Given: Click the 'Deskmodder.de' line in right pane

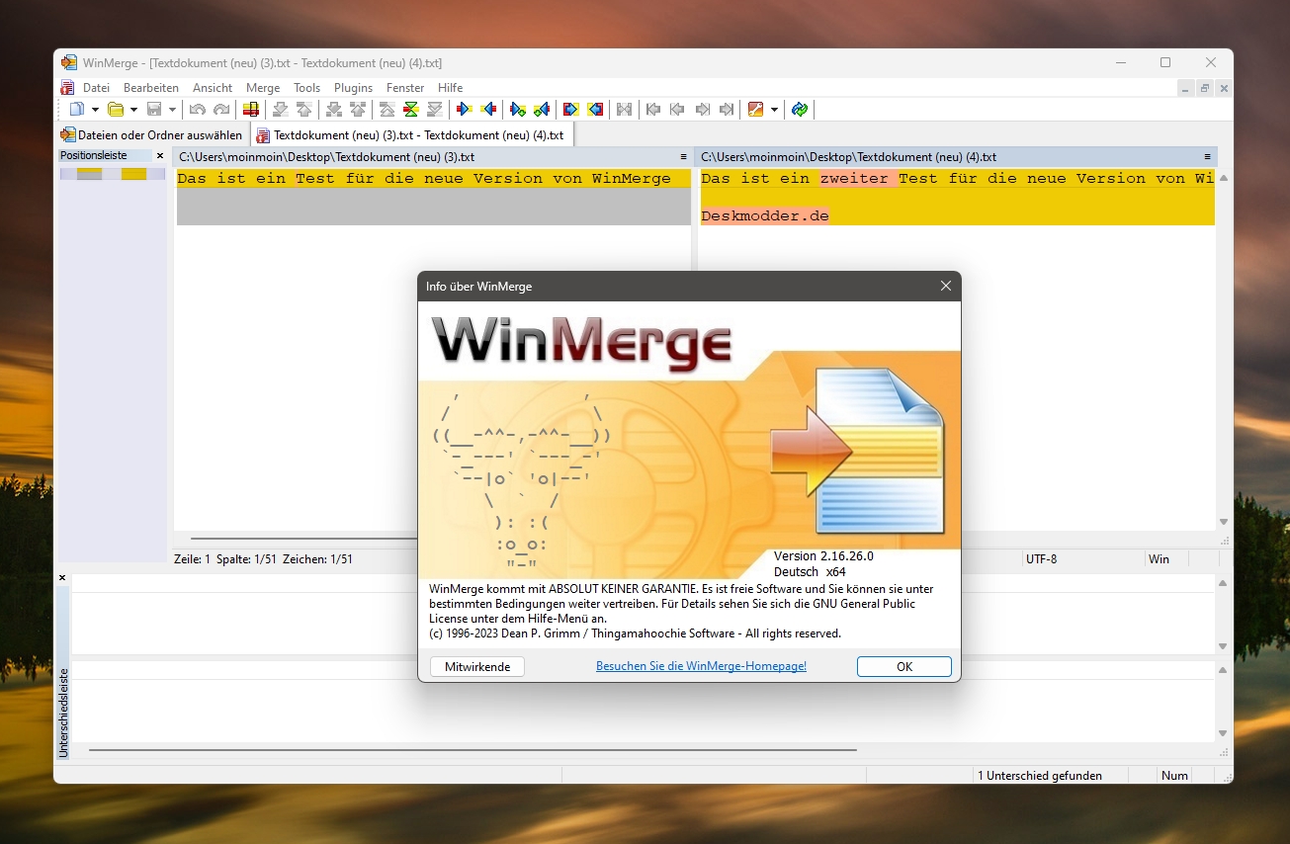Looking at the screenshot, I should click(x=765, y=215).
